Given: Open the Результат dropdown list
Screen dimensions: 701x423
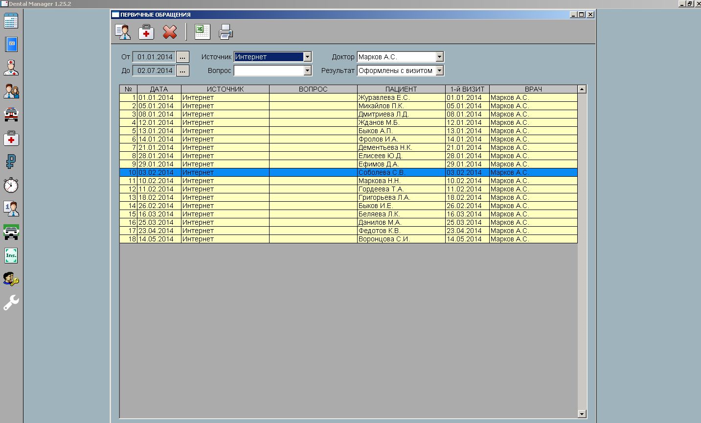Looking at the screenshot, I should [x=439, y=70].
